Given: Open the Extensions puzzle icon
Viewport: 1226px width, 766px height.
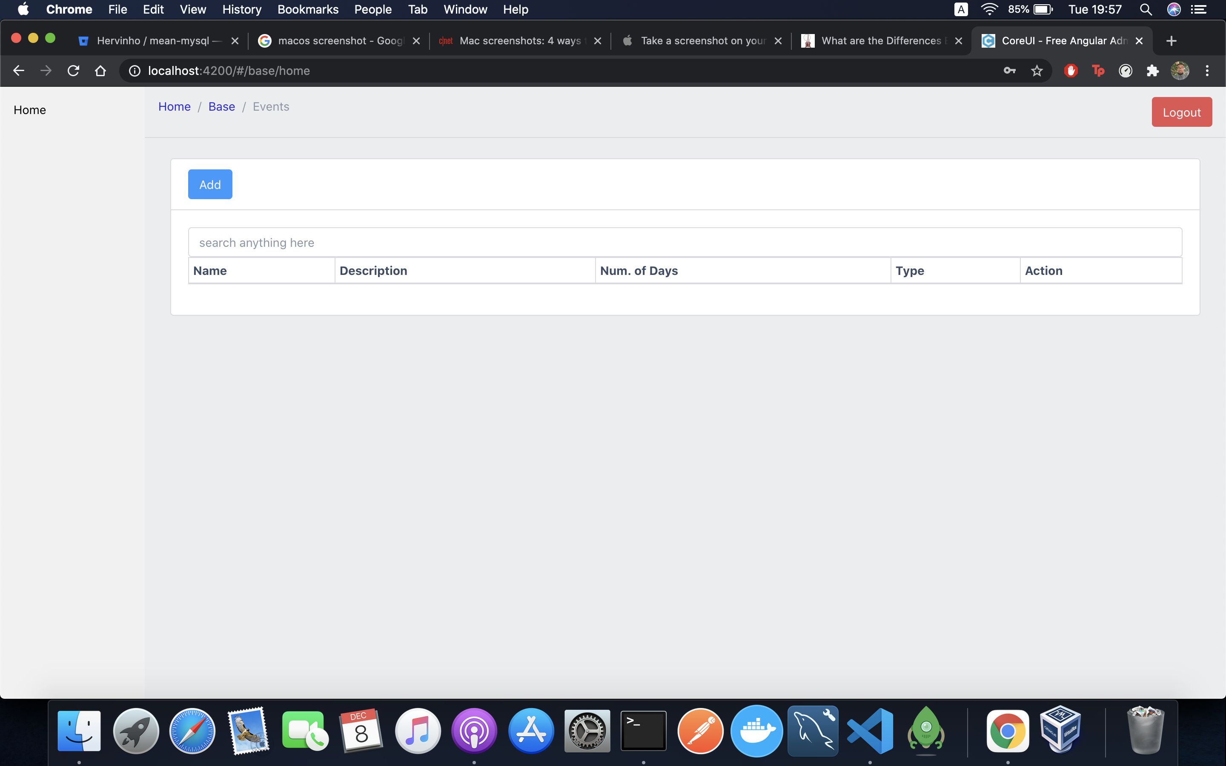Looking at the screenshot, I should [x=1152, y=71].
